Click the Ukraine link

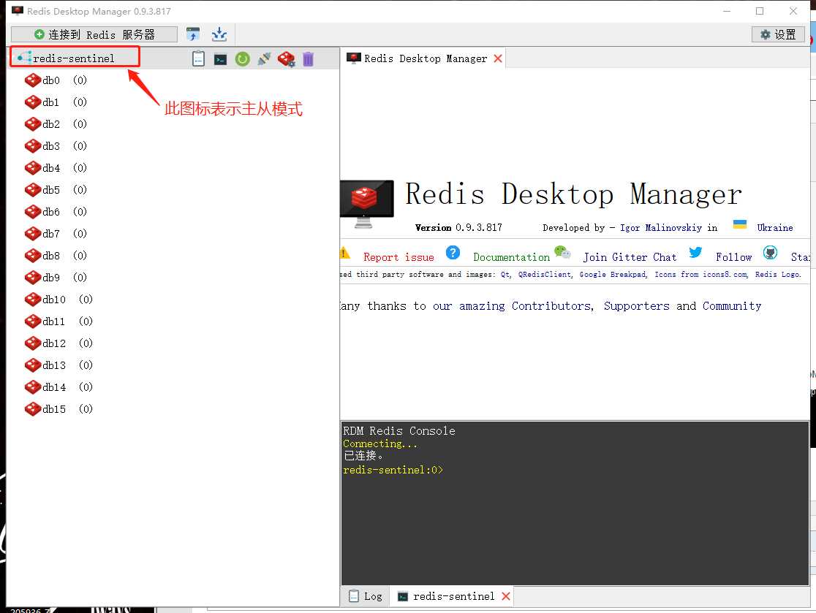pyautogui.click(x=775, y=228)
